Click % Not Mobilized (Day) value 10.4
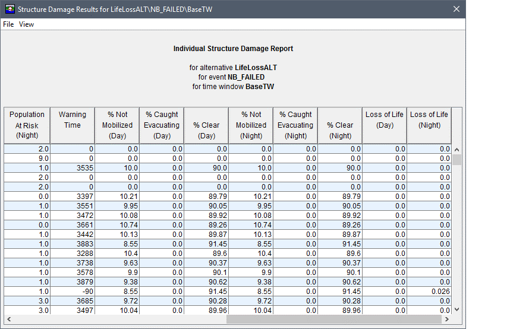This screenshot has height=329, width=532. 117,254
